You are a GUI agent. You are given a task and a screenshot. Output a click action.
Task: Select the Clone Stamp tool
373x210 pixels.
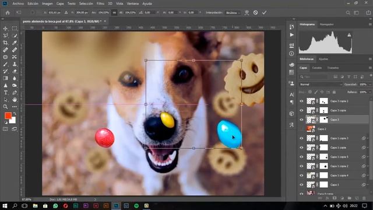point(15,64)
